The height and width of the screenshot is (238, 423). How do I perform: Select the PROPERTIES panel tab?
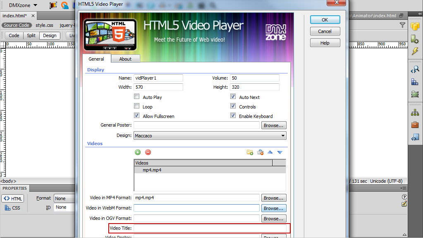[x=14, y=188]
